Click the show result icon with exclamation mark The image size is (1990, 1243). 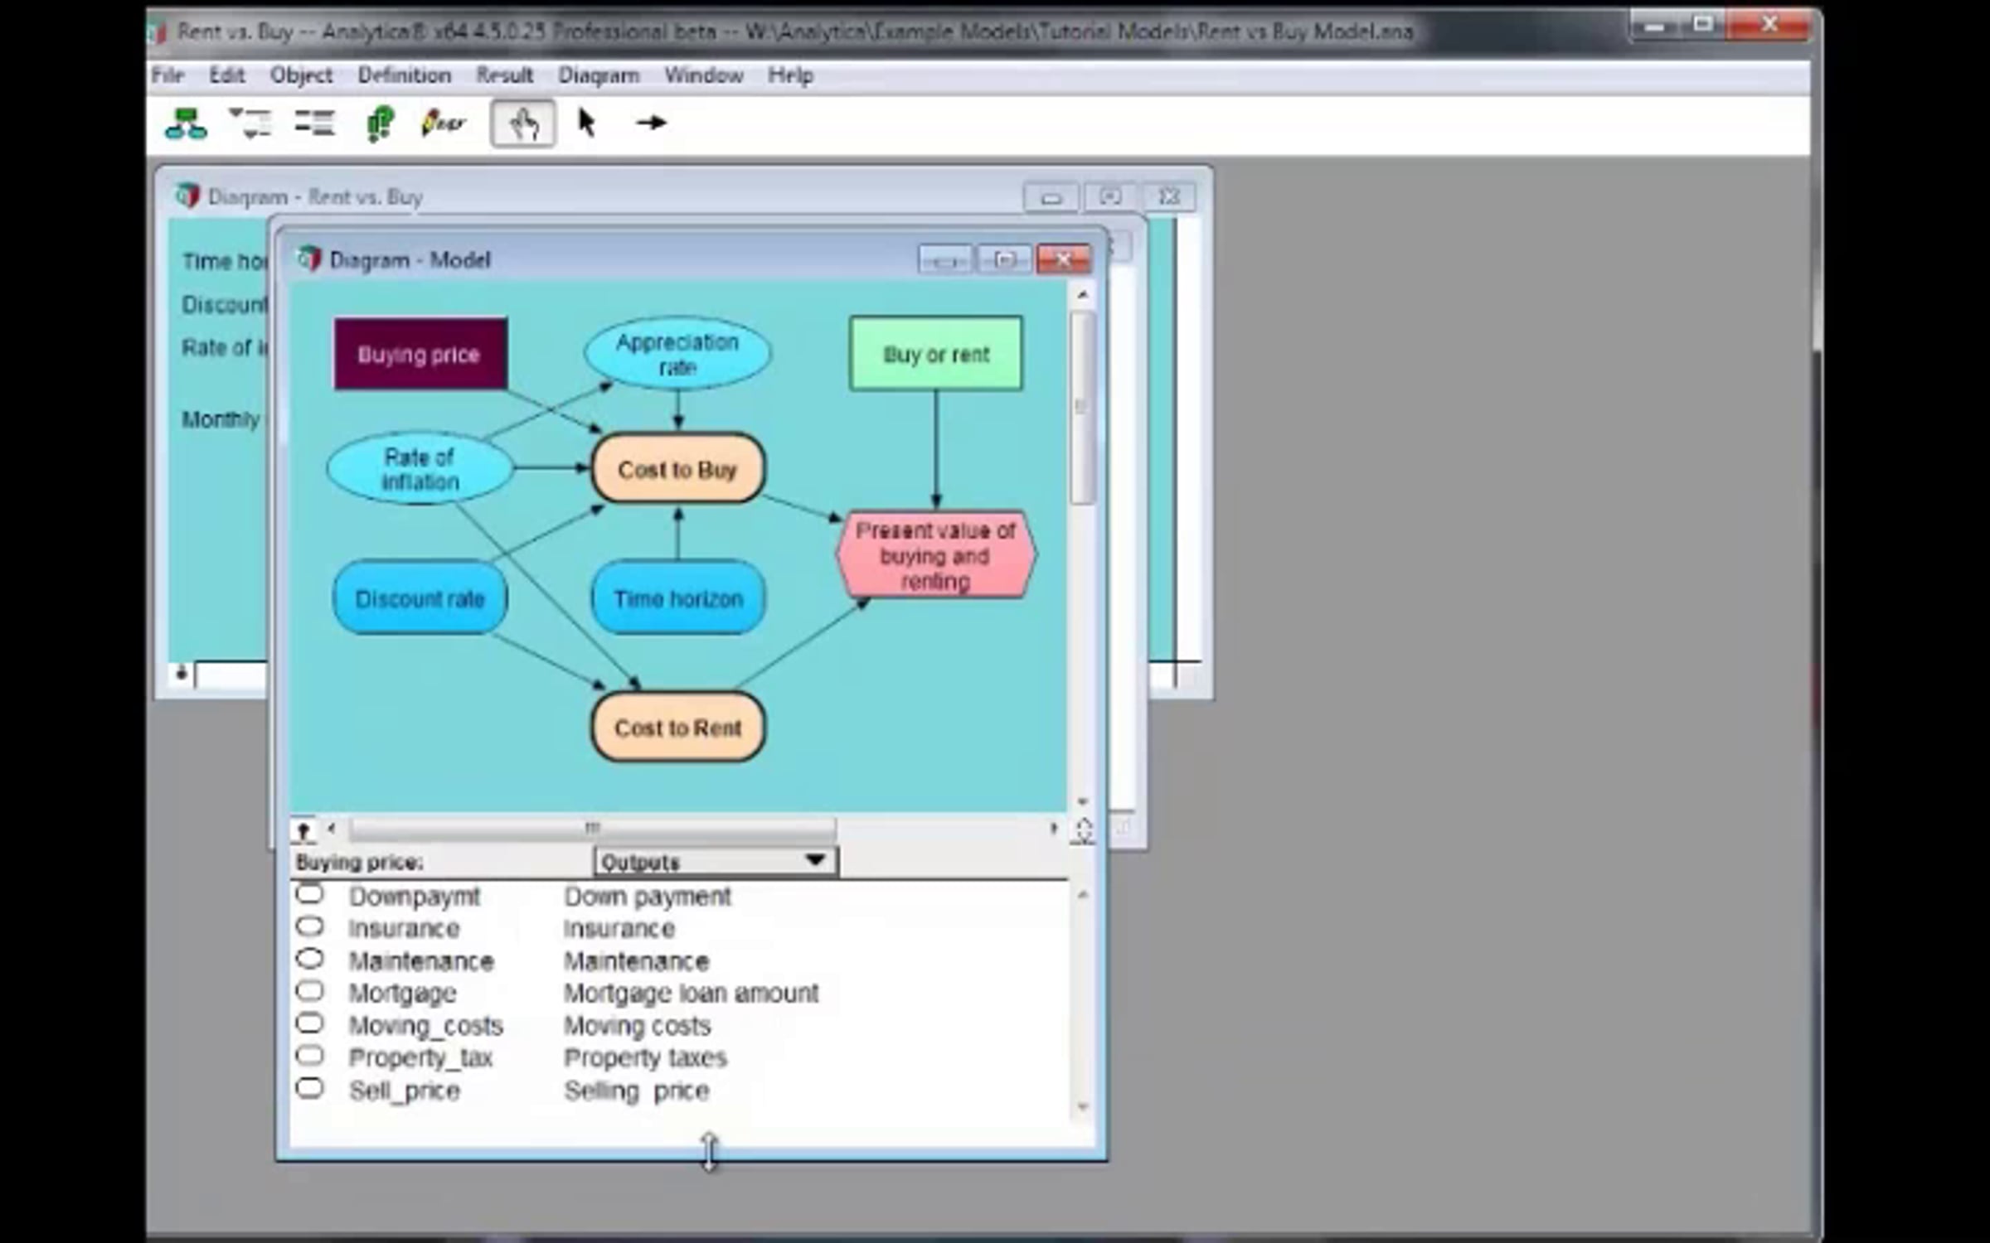click(380, 124)
